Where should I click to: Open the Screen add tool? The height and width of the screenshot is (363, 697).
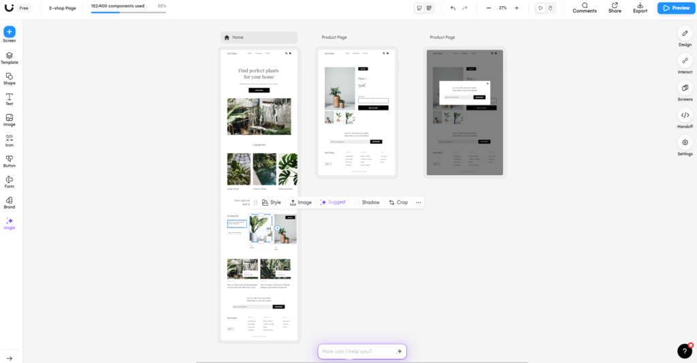10,32
